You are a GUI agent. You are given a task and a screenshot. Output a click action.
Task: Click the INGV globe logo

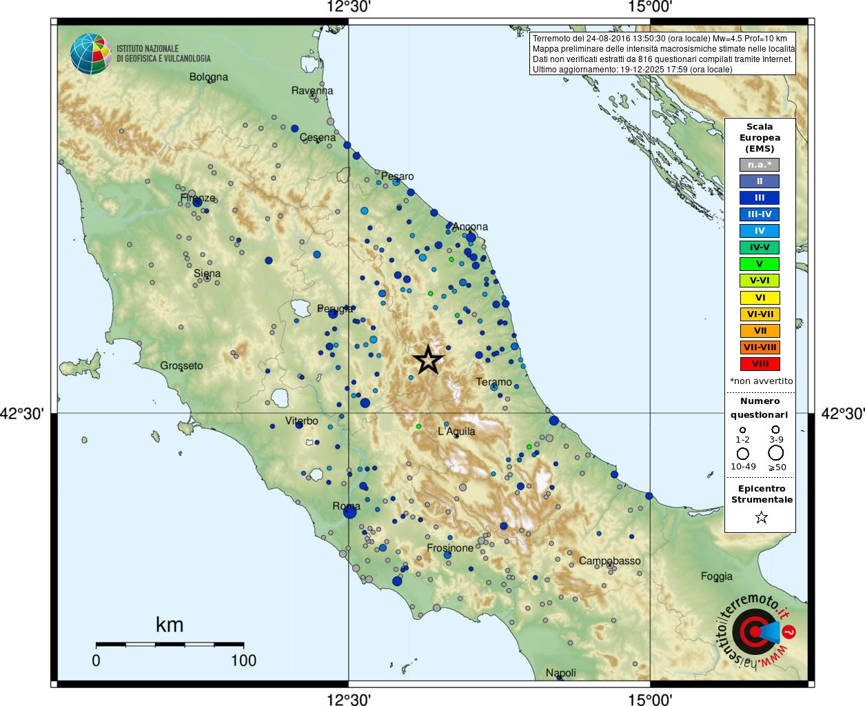coord(91,54)
